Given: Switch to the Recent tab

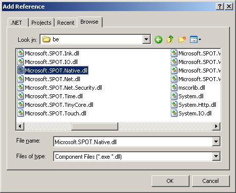Looking at the screenshot, I should tap(66, 22).
